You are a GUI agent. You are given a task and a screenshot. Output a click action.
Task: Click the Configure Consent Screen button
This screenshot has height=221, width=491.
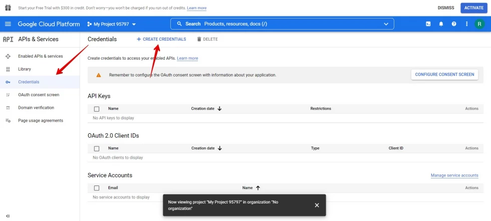[444, 75]
